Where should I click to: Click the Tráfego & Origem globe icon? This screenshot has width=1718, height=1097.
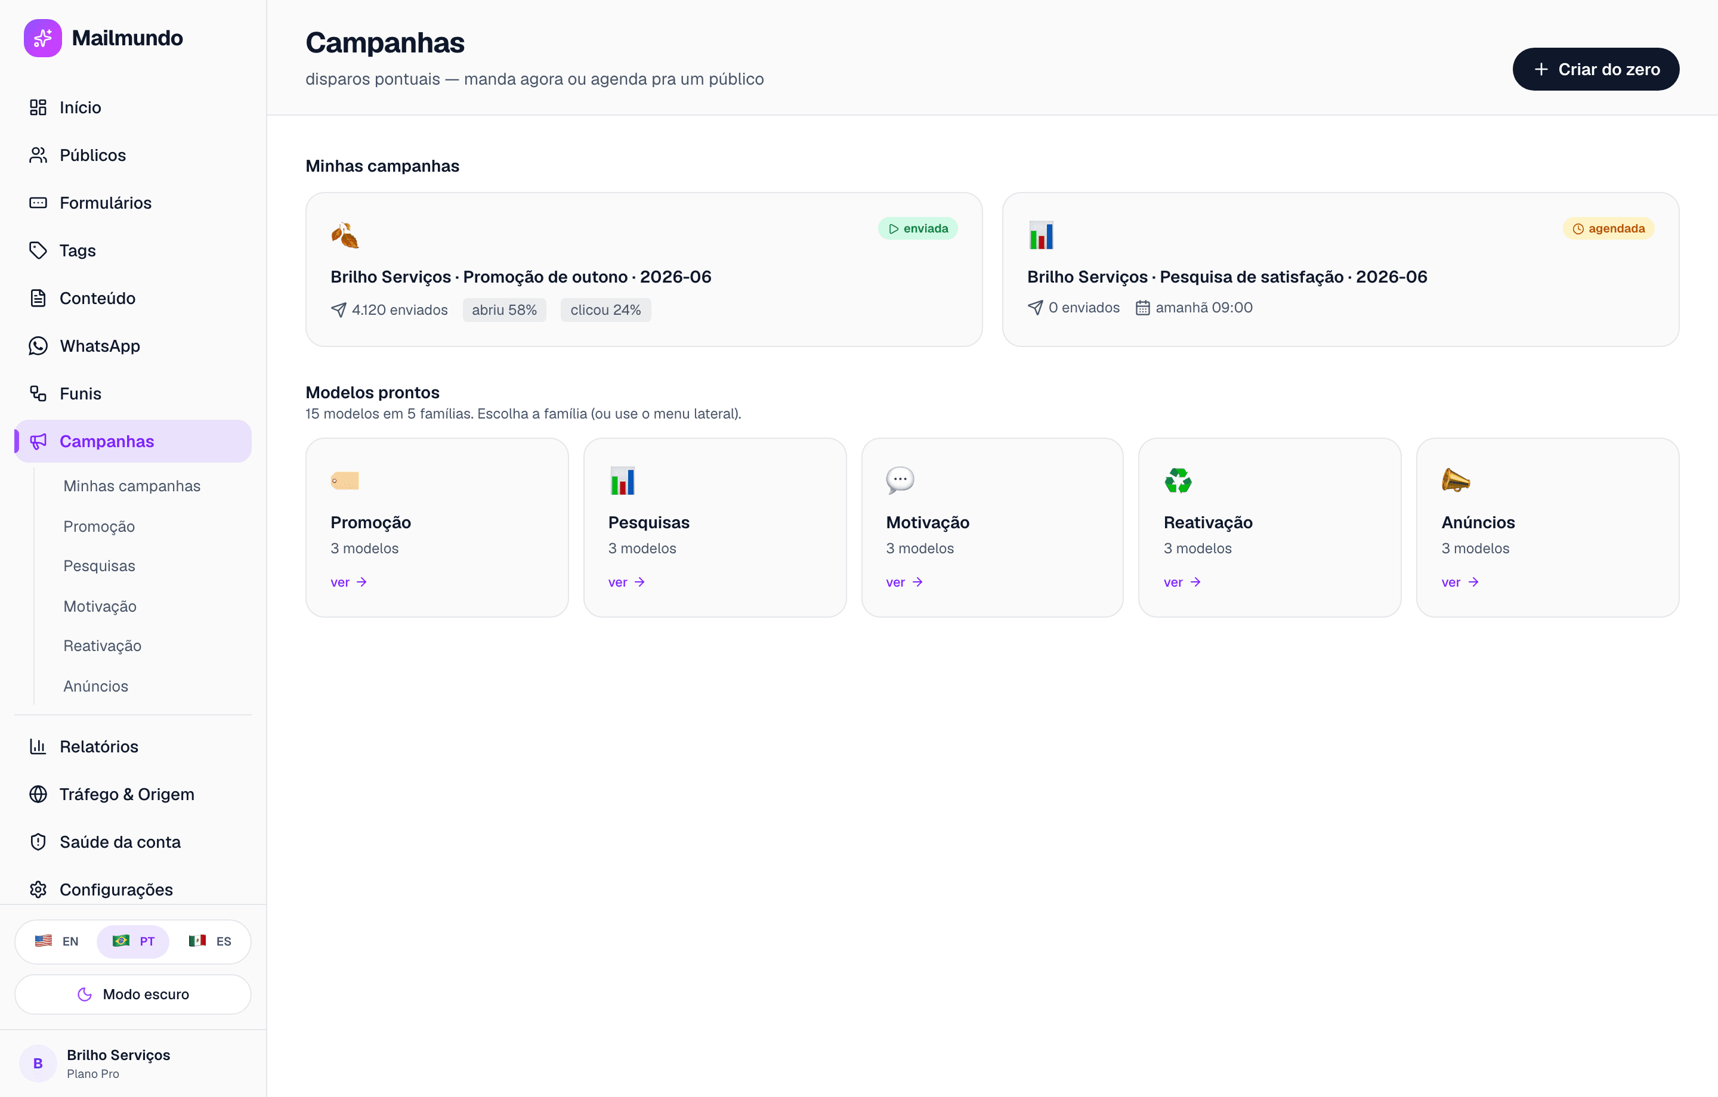38,795
